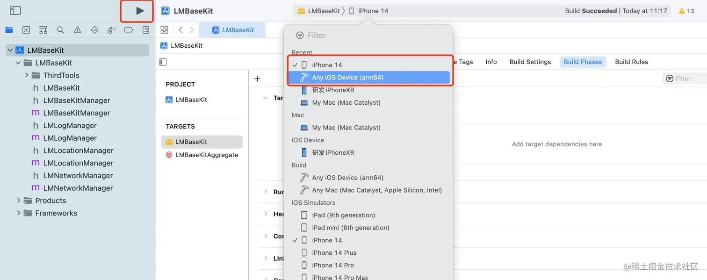Select Any iOS Device (arm64) under Recent
707x280 pixels.
[x=368, y=78]
